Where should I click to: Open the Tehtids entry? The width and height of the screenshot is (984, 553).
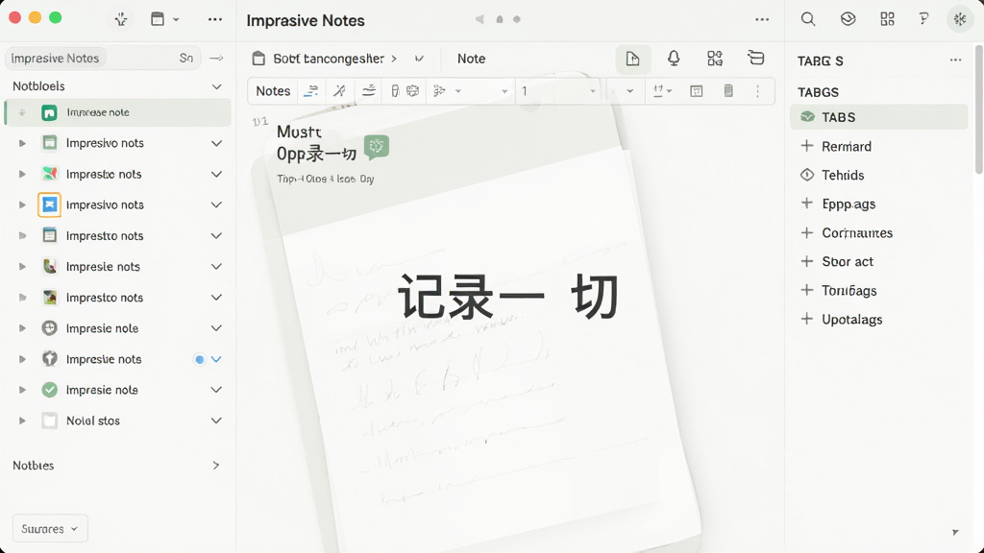pos(843,175)
